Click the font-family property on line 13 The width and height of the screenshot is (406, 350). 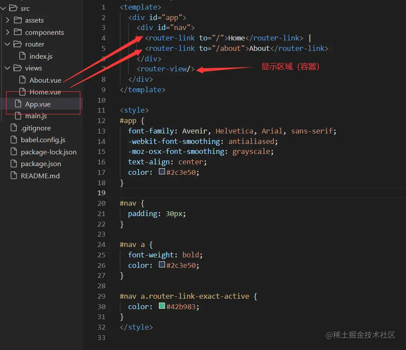tap(151, 131)
